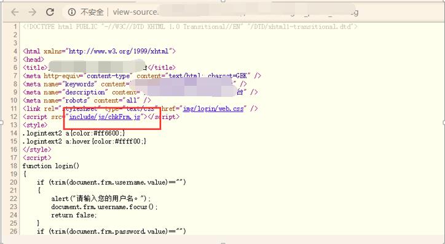This screenshot has width=445, height=244.
Task: Go back with the browser back arrow
Action: [x=15, y=12]
